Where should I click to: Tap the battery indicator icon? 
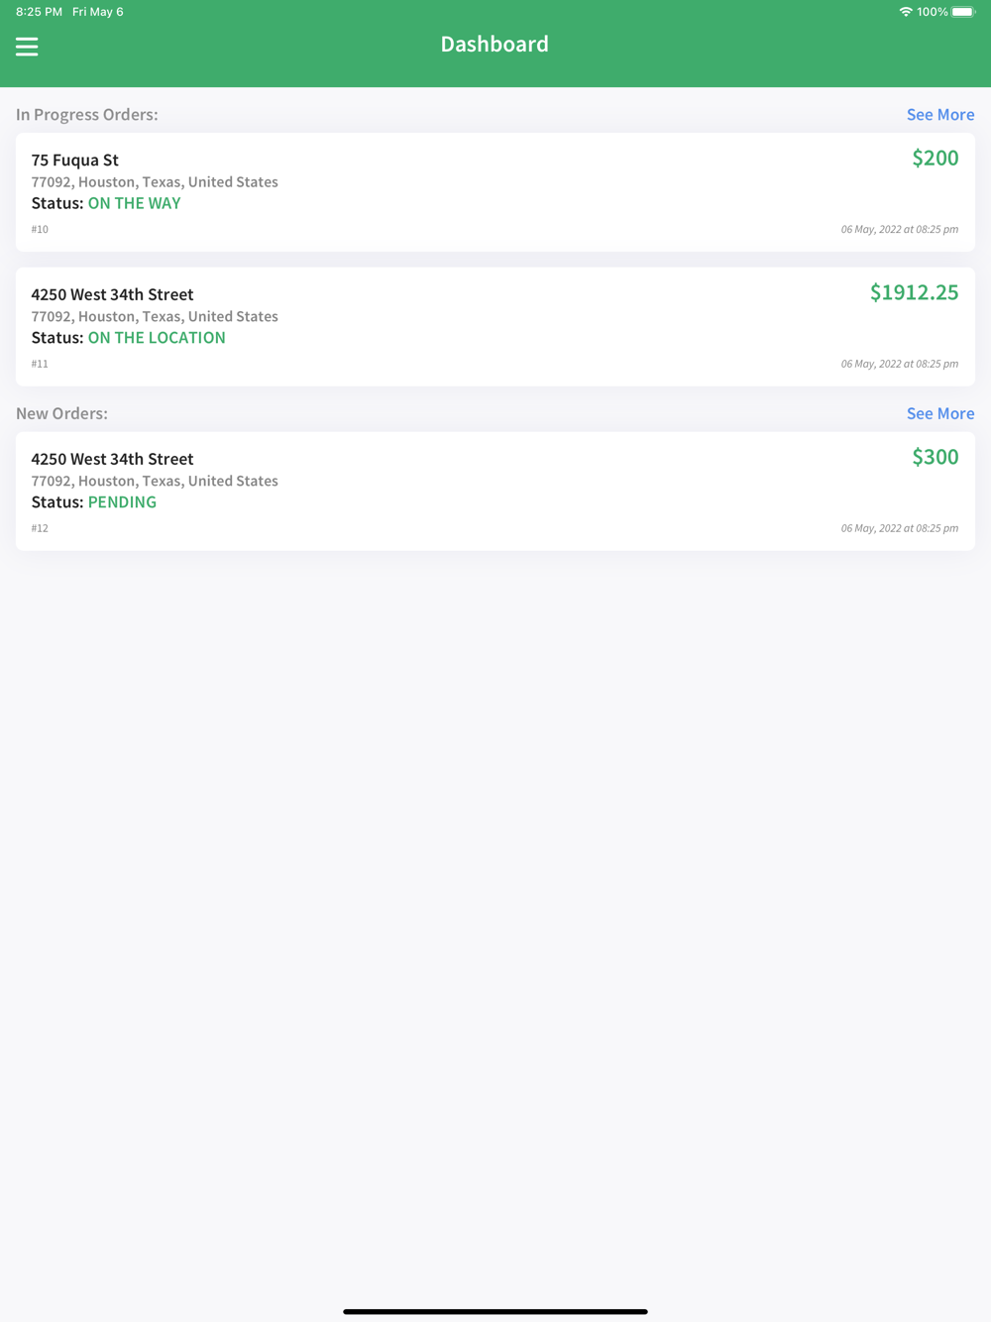[x=962, y=12]
